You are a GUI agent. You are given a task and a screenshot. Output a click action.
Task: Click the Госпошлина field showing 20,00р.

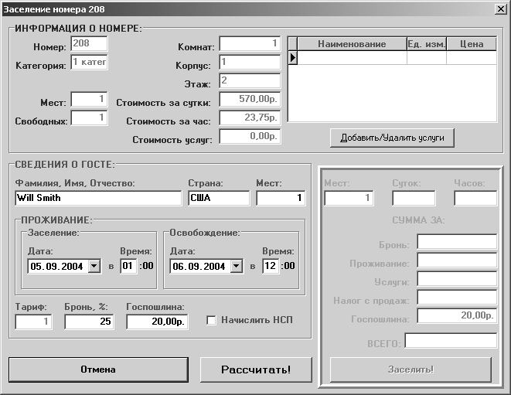click(x=157, y=321)
